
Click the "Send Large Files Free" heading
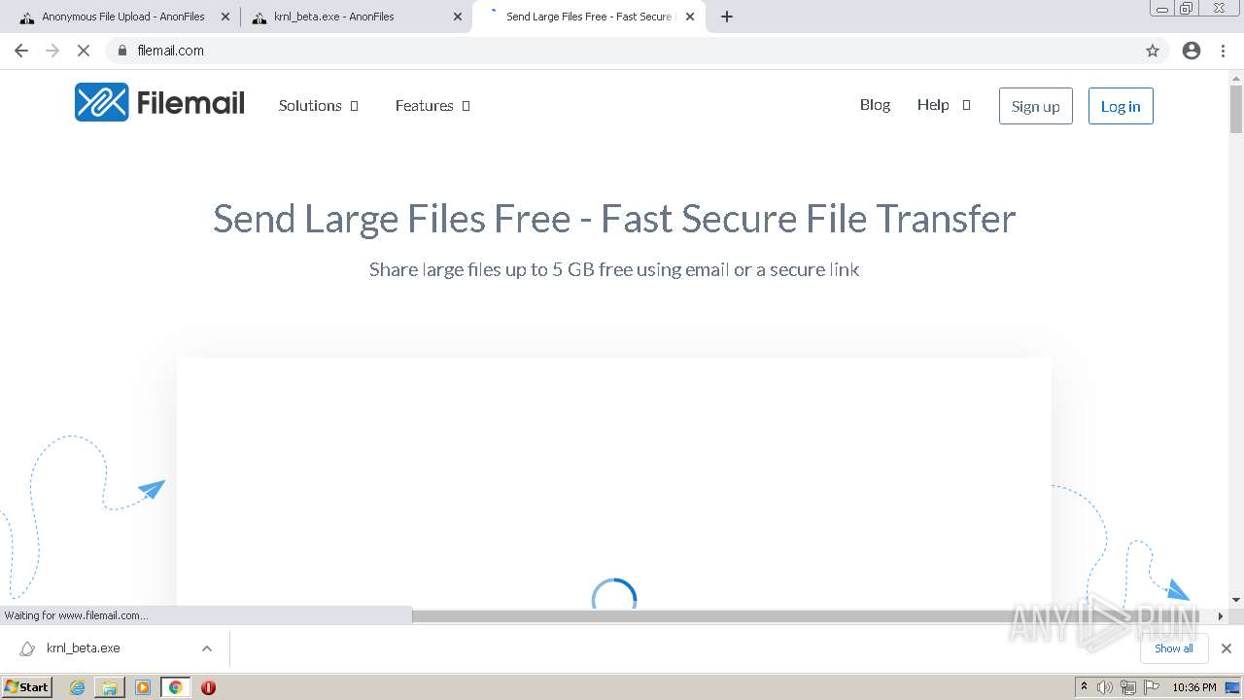pos(614,219)
